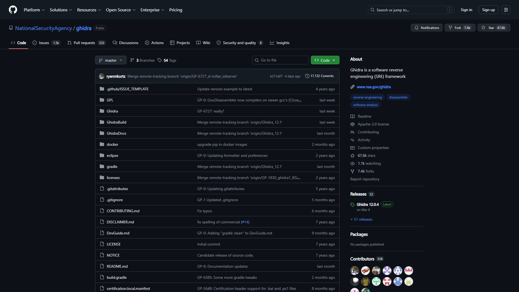Image resolution: width=519 pixels, height=292 pixels.
Task: Click the folder icon of the eclipse row
Action: click(x=102, y=155)
